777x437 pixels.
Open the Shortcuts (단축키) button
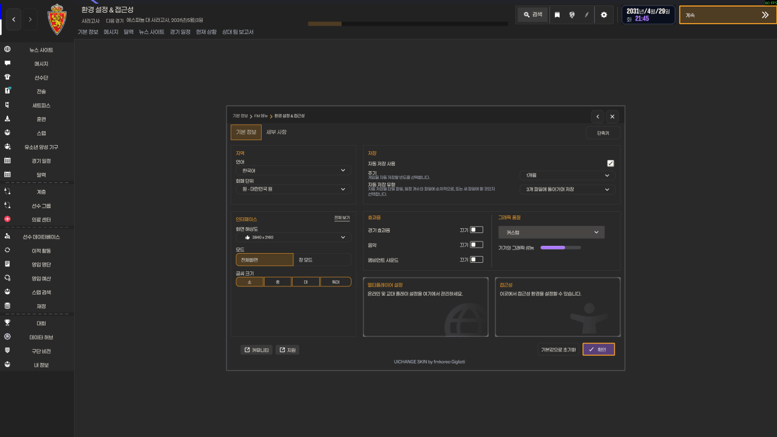click(603, 133)
